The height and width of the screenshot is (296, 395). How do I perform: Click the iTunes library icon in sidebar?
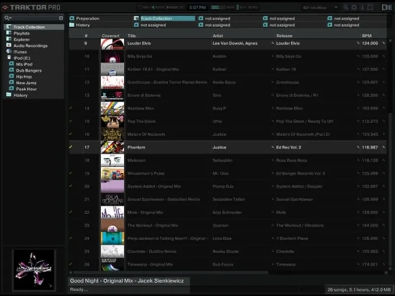click(9, 52)
